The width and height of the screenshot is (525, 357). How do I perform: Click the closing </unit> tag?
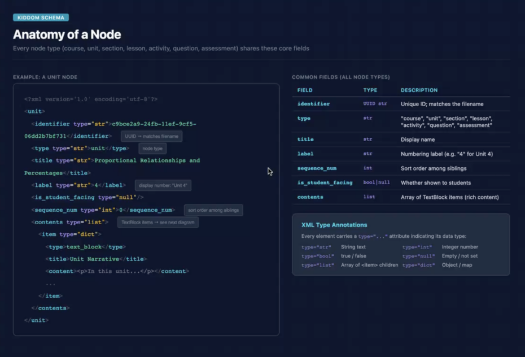point(36,320)
